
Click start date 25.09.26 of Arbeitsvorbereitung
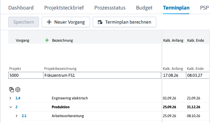pos(169,116)
